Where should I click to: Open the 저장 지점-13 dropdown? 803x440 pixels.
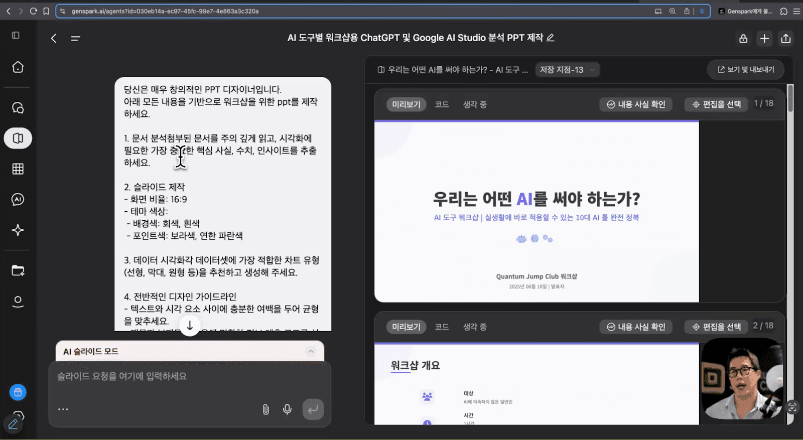pyautogui.click(x=568, y=70)
